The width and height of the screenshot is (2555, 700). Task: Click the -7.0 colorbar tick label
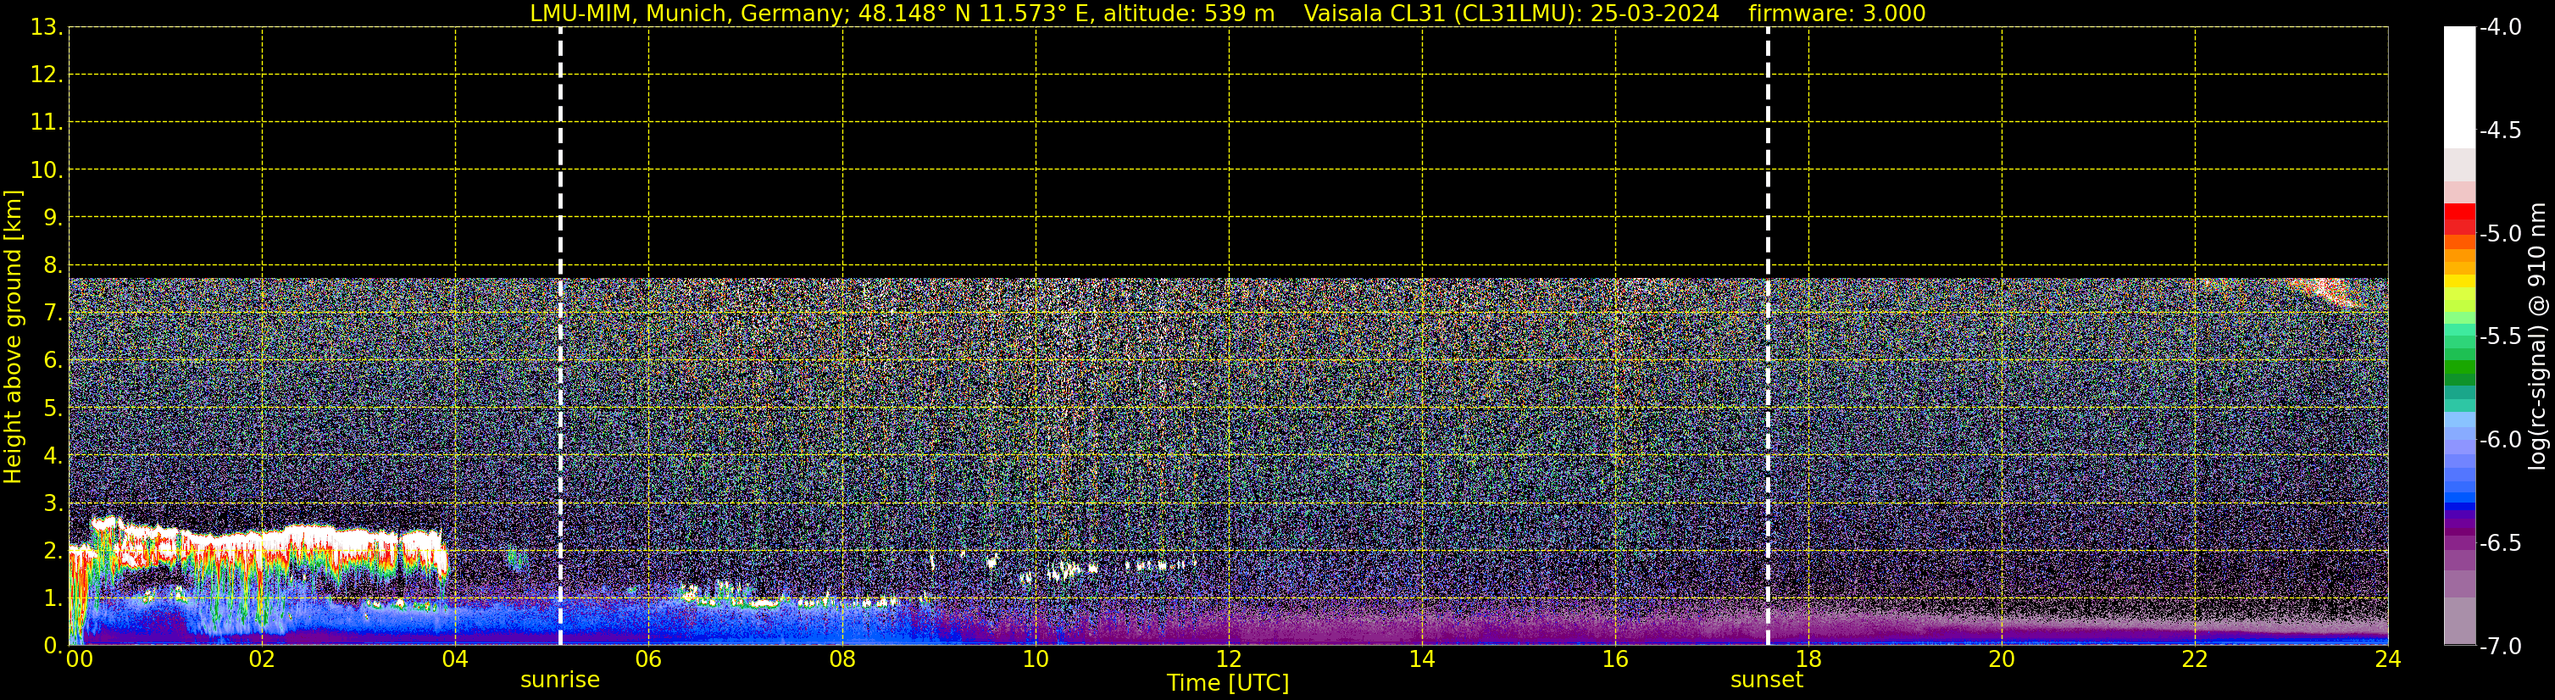pyautogui.click(x=2499, y=646)
